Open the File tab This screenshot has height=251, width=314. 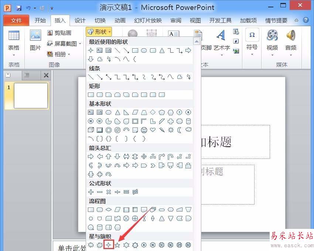(x=16, y=20)
